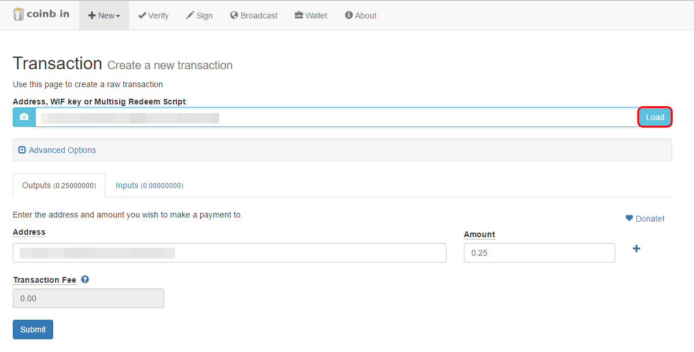Add another output with the plus icon
The width and height of the screenshot is (694, 352).
[x=636, y=249]
